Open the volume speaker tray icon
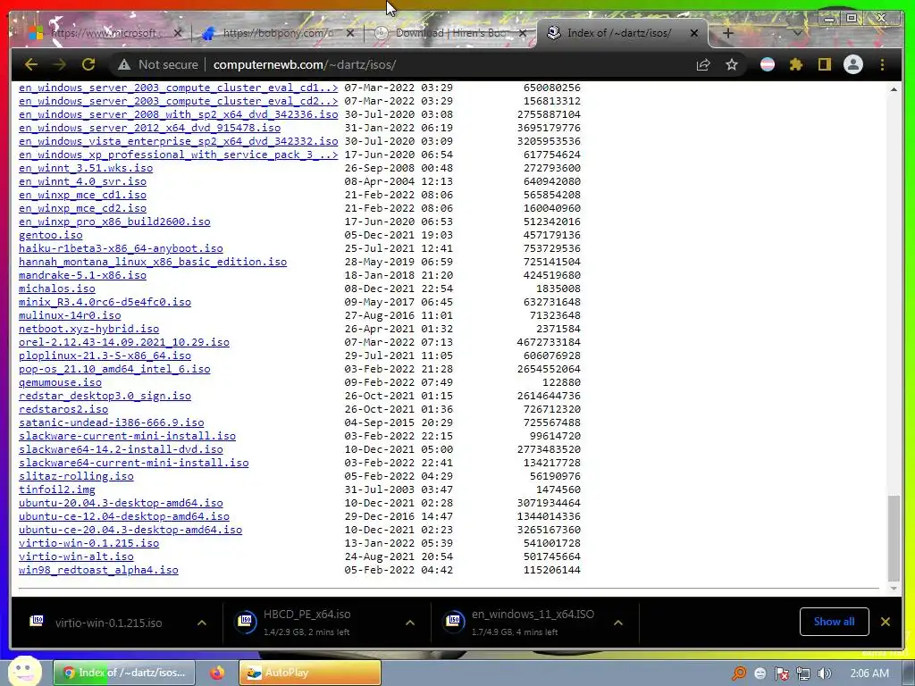915x686 pixels. click(825, 673)
